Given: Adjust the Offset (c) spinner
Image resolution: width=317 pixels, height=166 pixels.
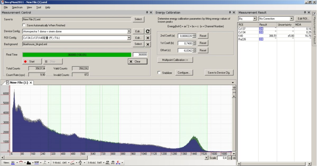Looking at the screenshot, I should [194, 50].
